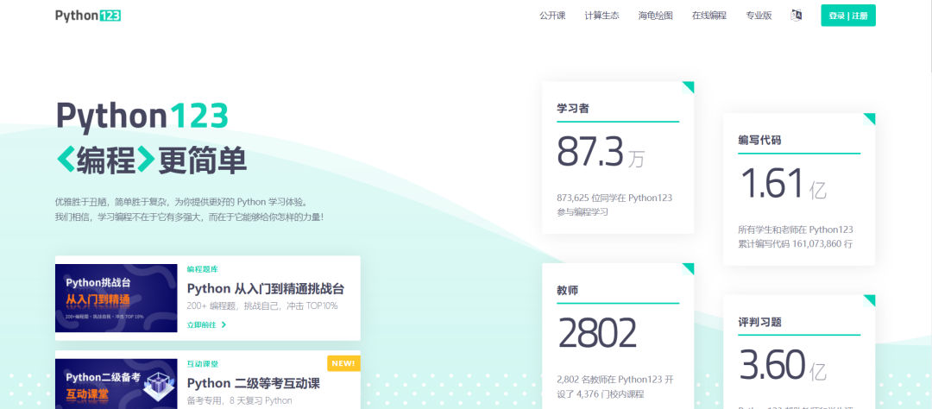
Task: Click the 87.3 万 learner count
Action: tap(601, 152)
